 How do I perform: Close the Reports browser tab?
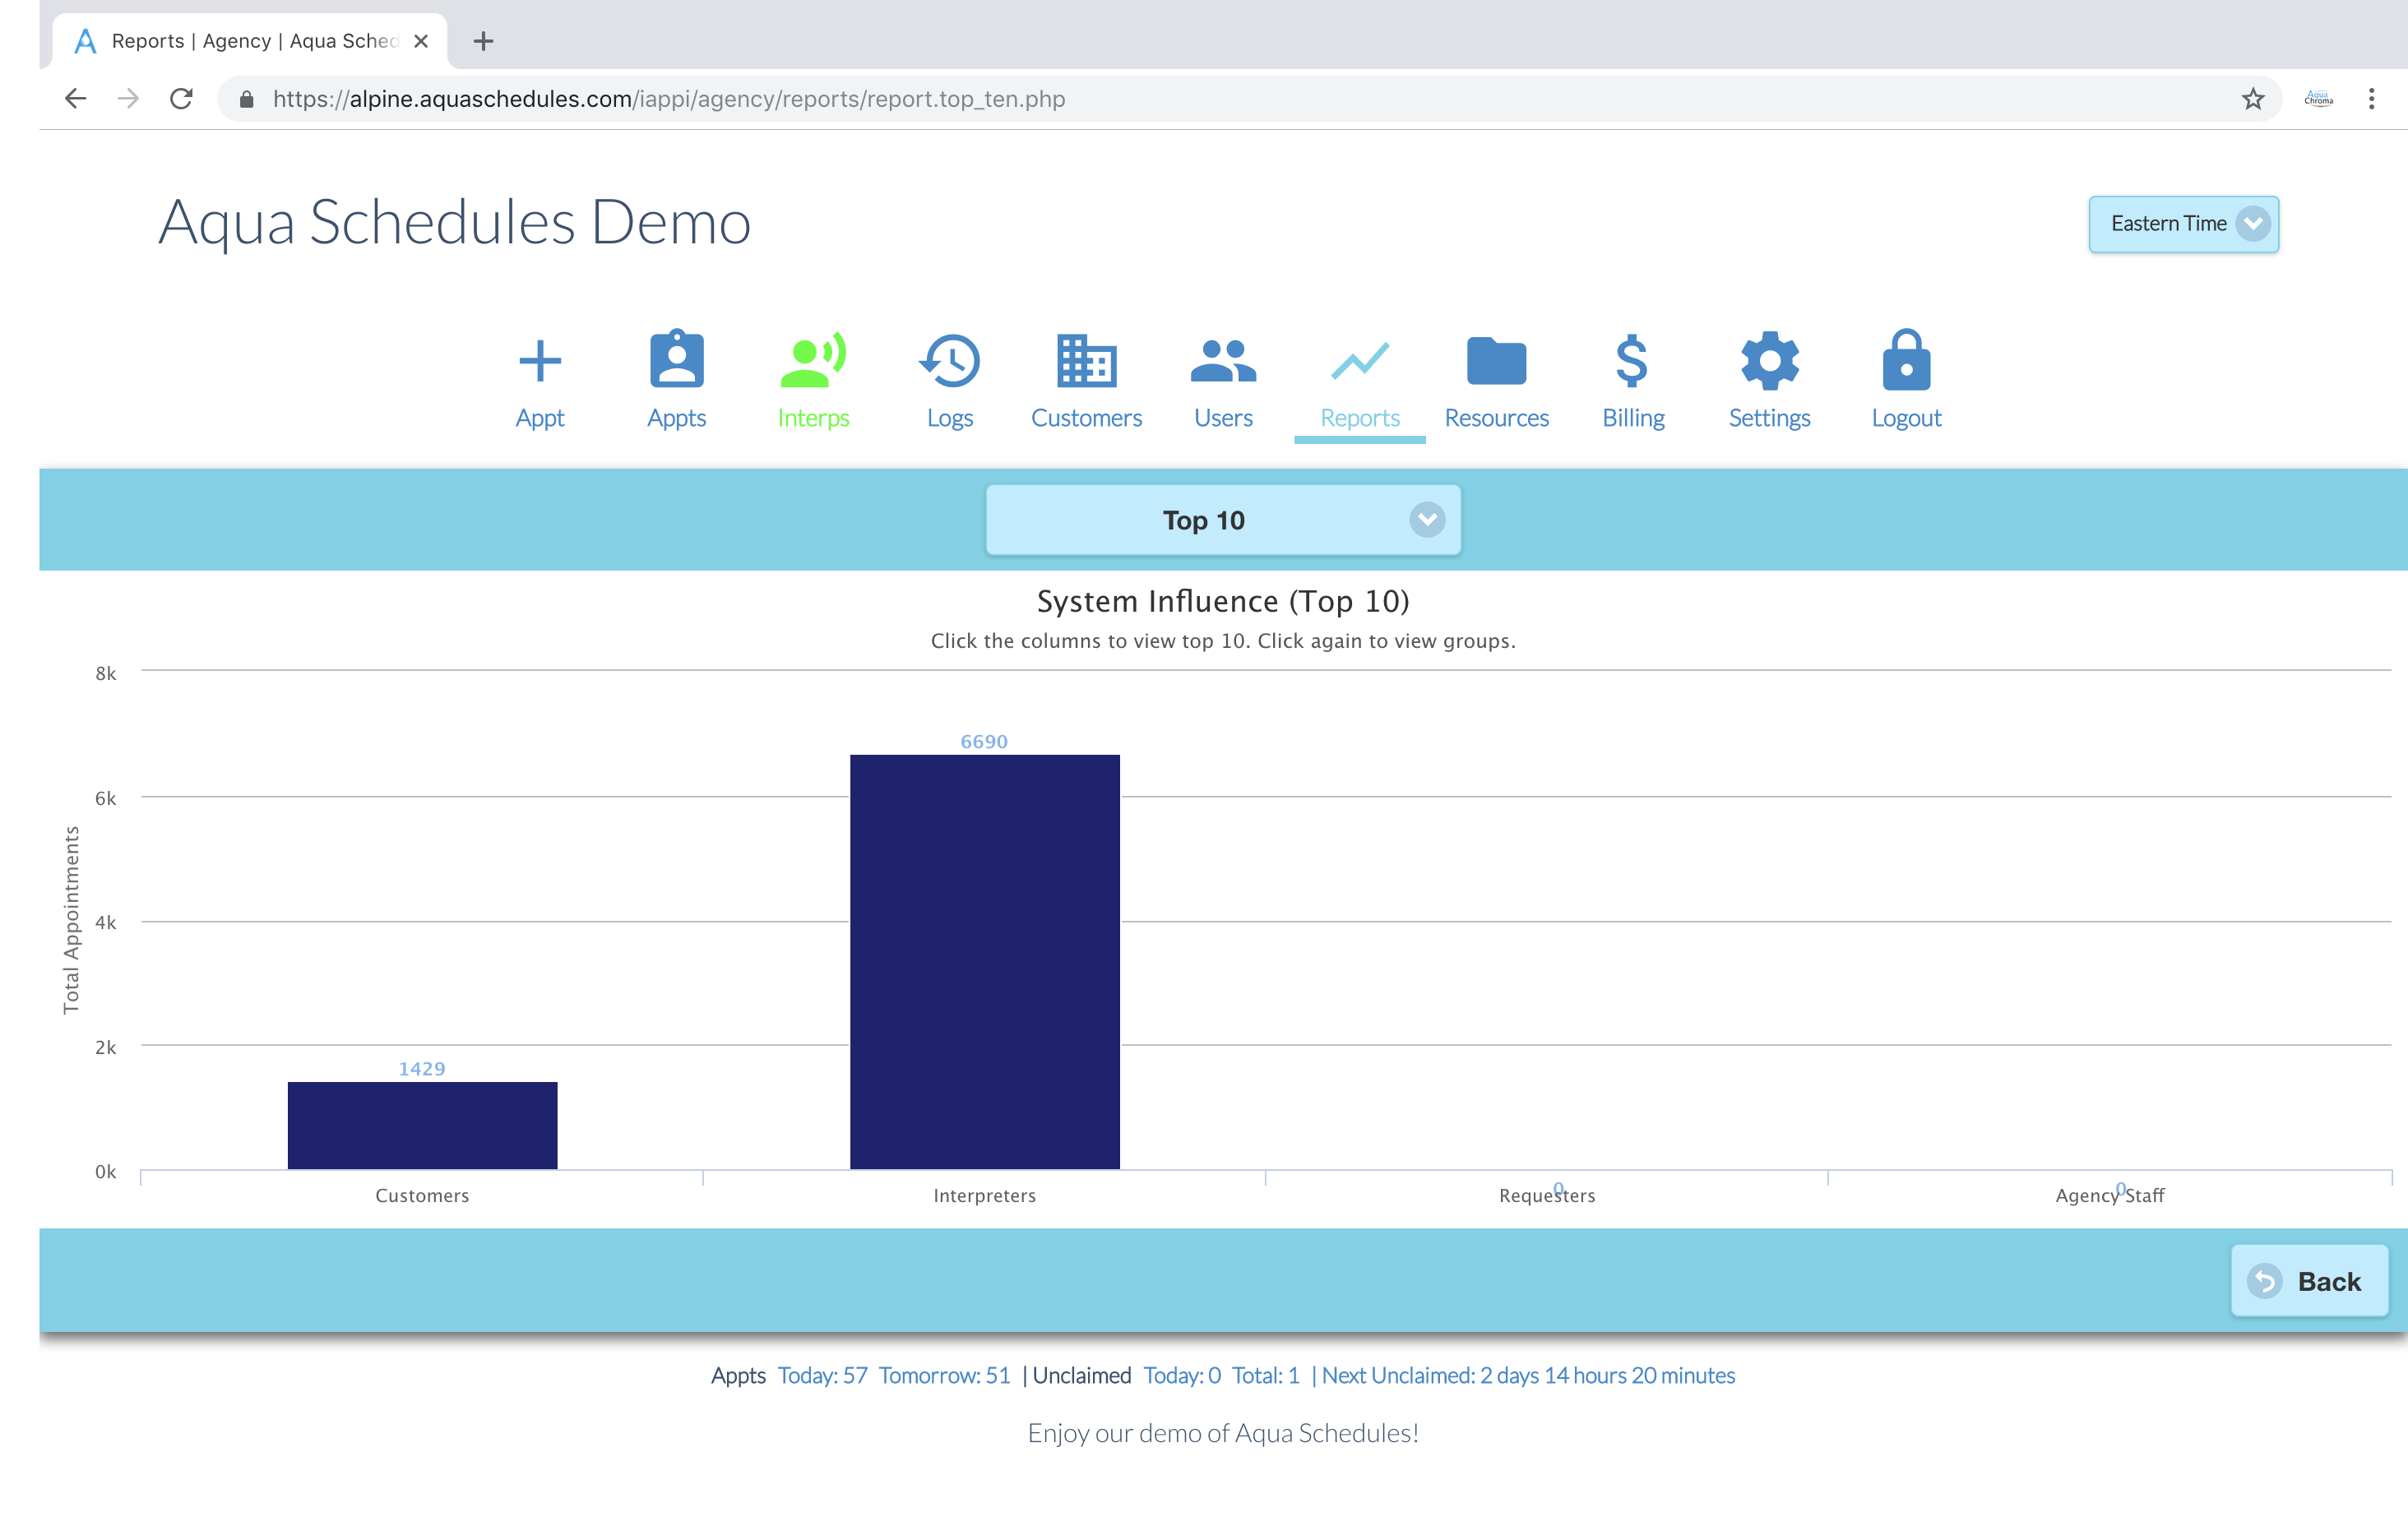click(x=421, y=41)
